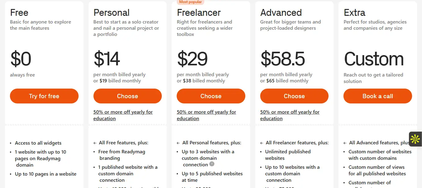Click arrow before "All Advanced features, plus"

point(345,143)
